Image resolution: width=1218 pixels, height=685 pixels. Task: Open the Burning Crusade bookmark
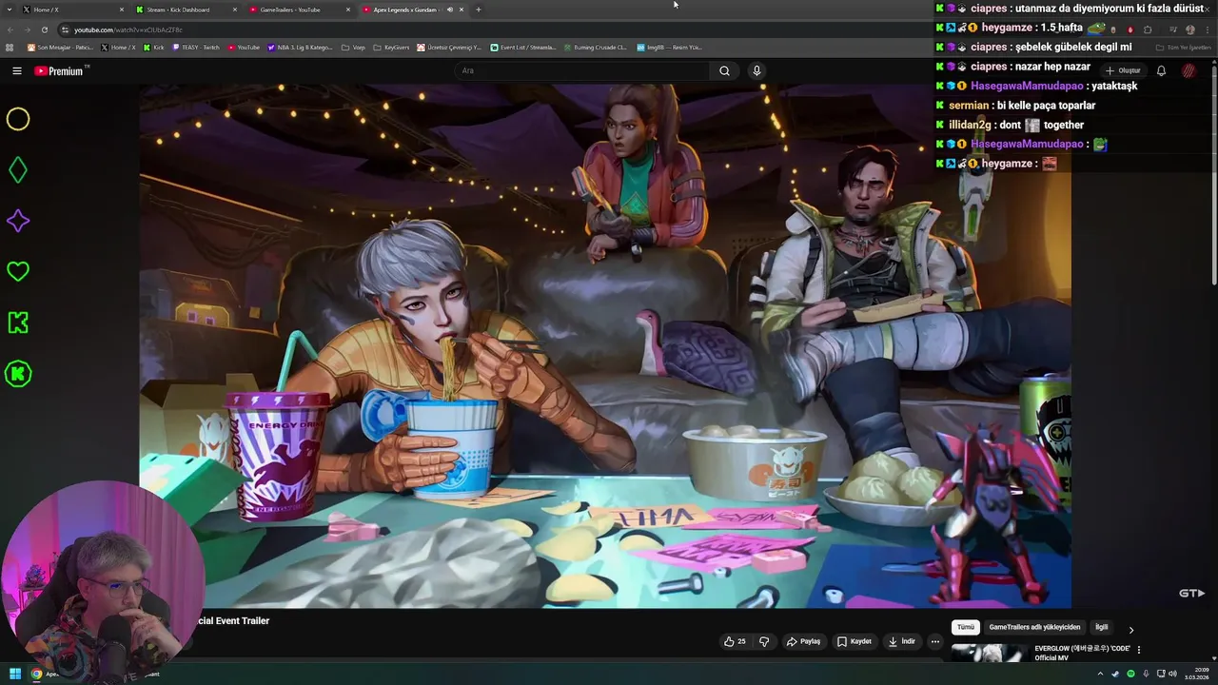(x=595, y=47)
